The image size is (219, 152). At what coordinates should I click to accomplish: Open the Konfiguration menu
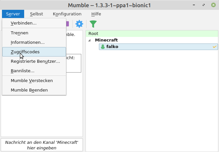[67, 14]
